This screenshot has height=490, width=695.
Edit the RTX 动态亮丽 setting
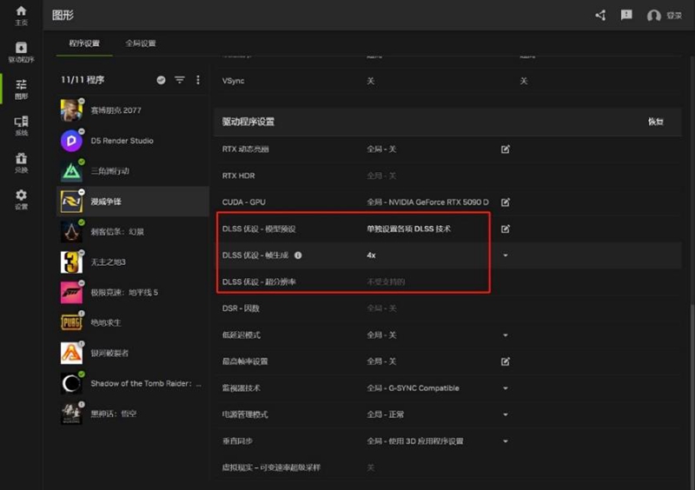(505, 149)
